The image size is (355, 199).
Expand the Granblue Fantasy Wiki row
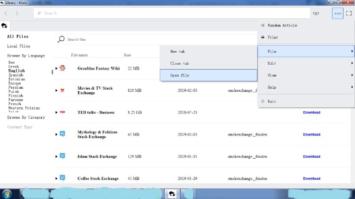(56, 68)
